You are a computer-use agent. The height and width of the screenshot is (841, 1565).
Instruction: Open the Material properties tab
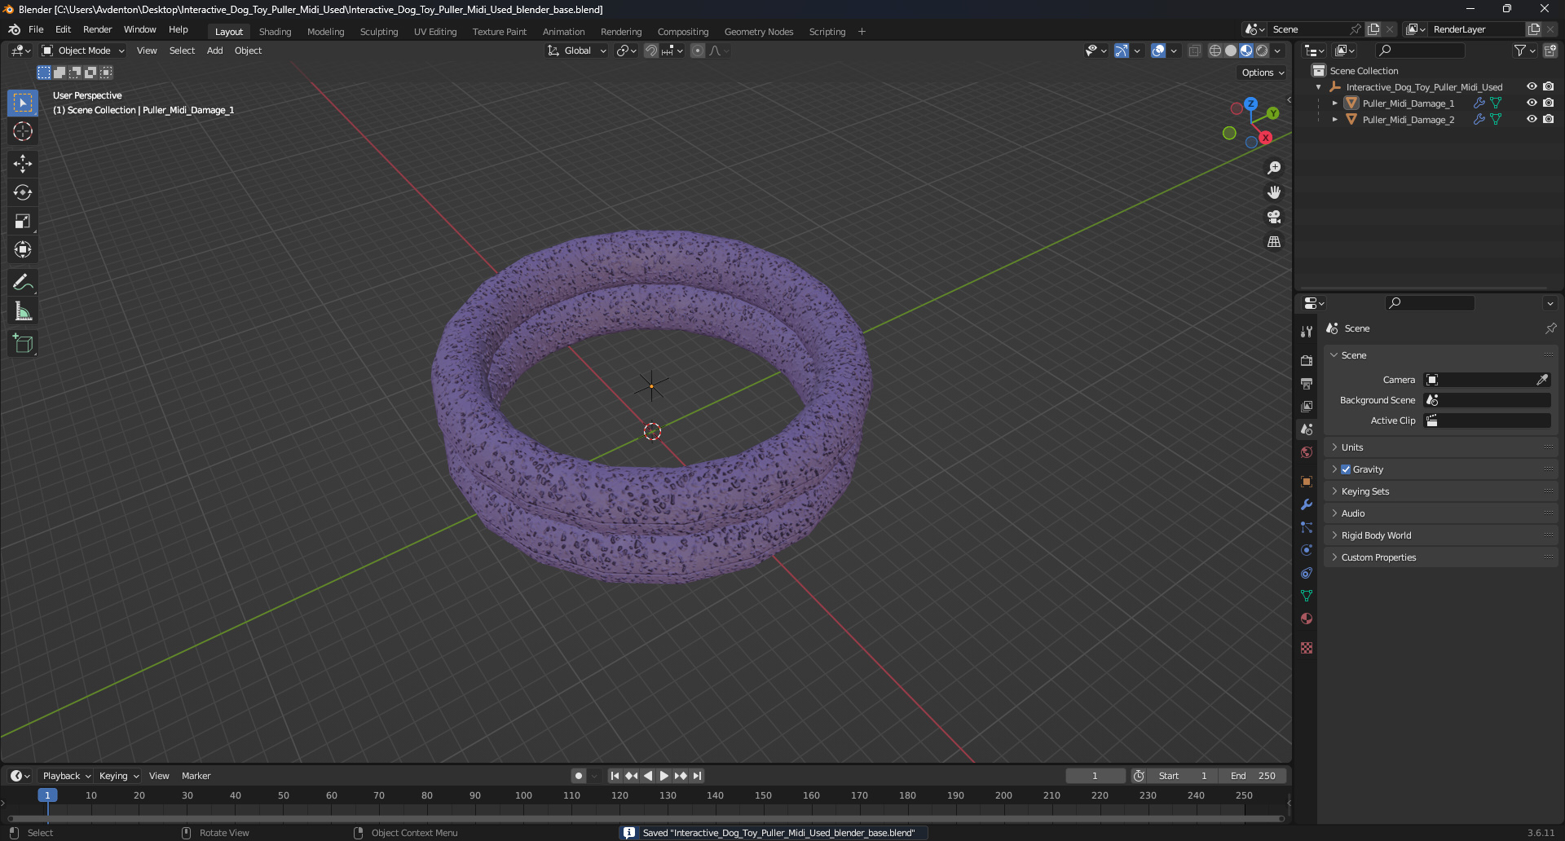click(x=1307, y=619)
